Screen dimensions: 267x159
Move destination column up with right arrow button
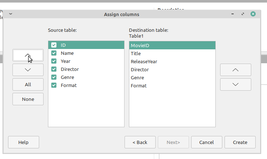236,70
